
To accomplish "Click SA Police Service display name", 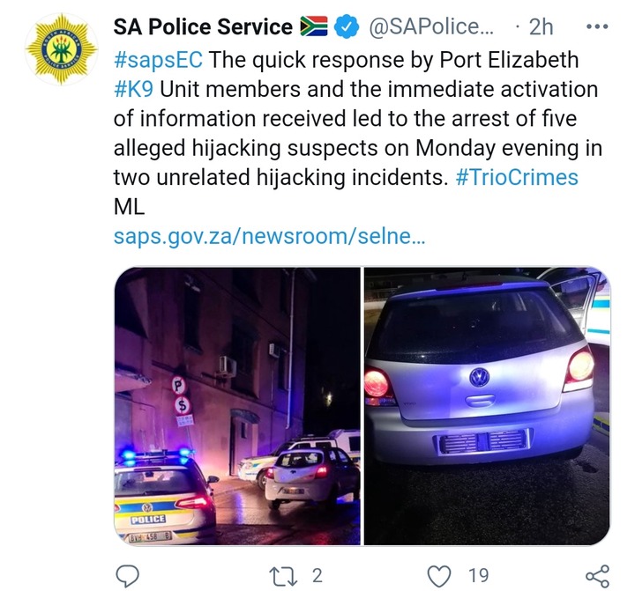I will (203, 26).
